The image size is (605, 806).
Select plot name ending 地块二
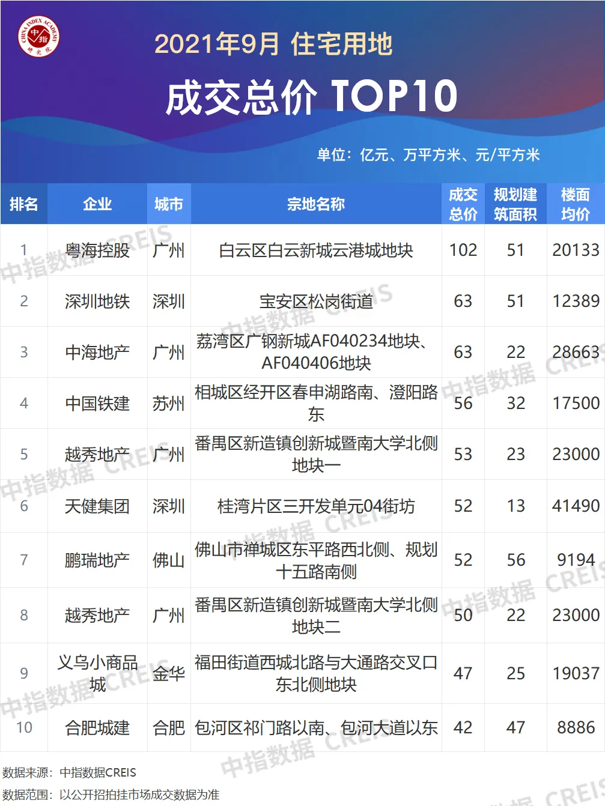pos(316,616)
